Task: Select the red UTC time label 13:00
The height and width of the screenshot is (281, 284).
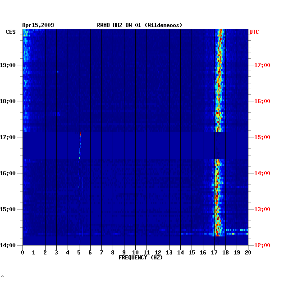Action: coord(262,209)
